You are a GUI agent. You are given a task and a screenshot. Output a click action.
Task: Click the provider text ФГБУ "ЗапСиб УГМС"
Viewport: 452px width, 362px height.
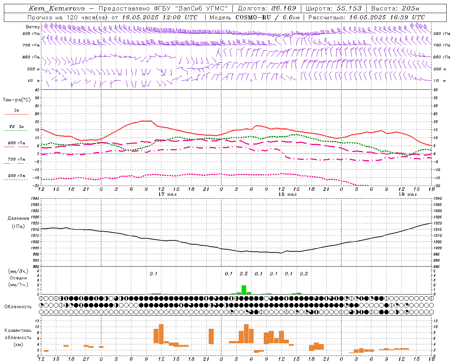[191, 8]
